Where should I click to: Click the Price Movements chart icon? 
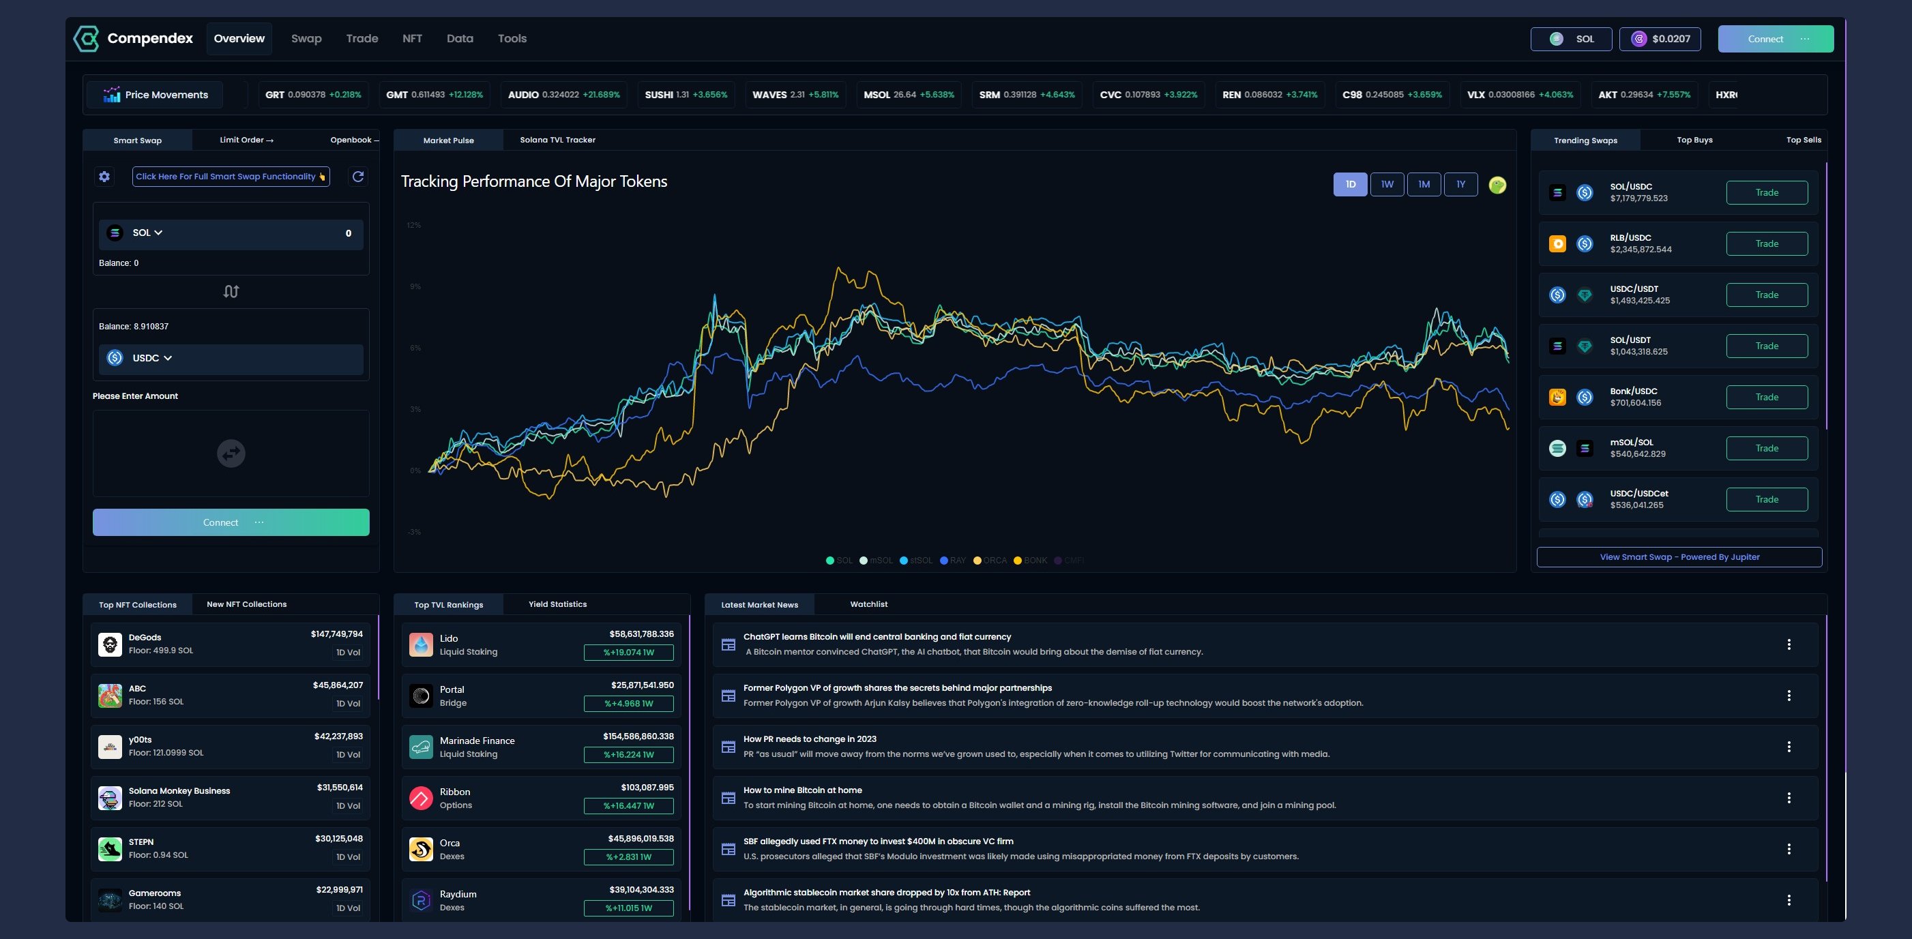tap(111, 93)
